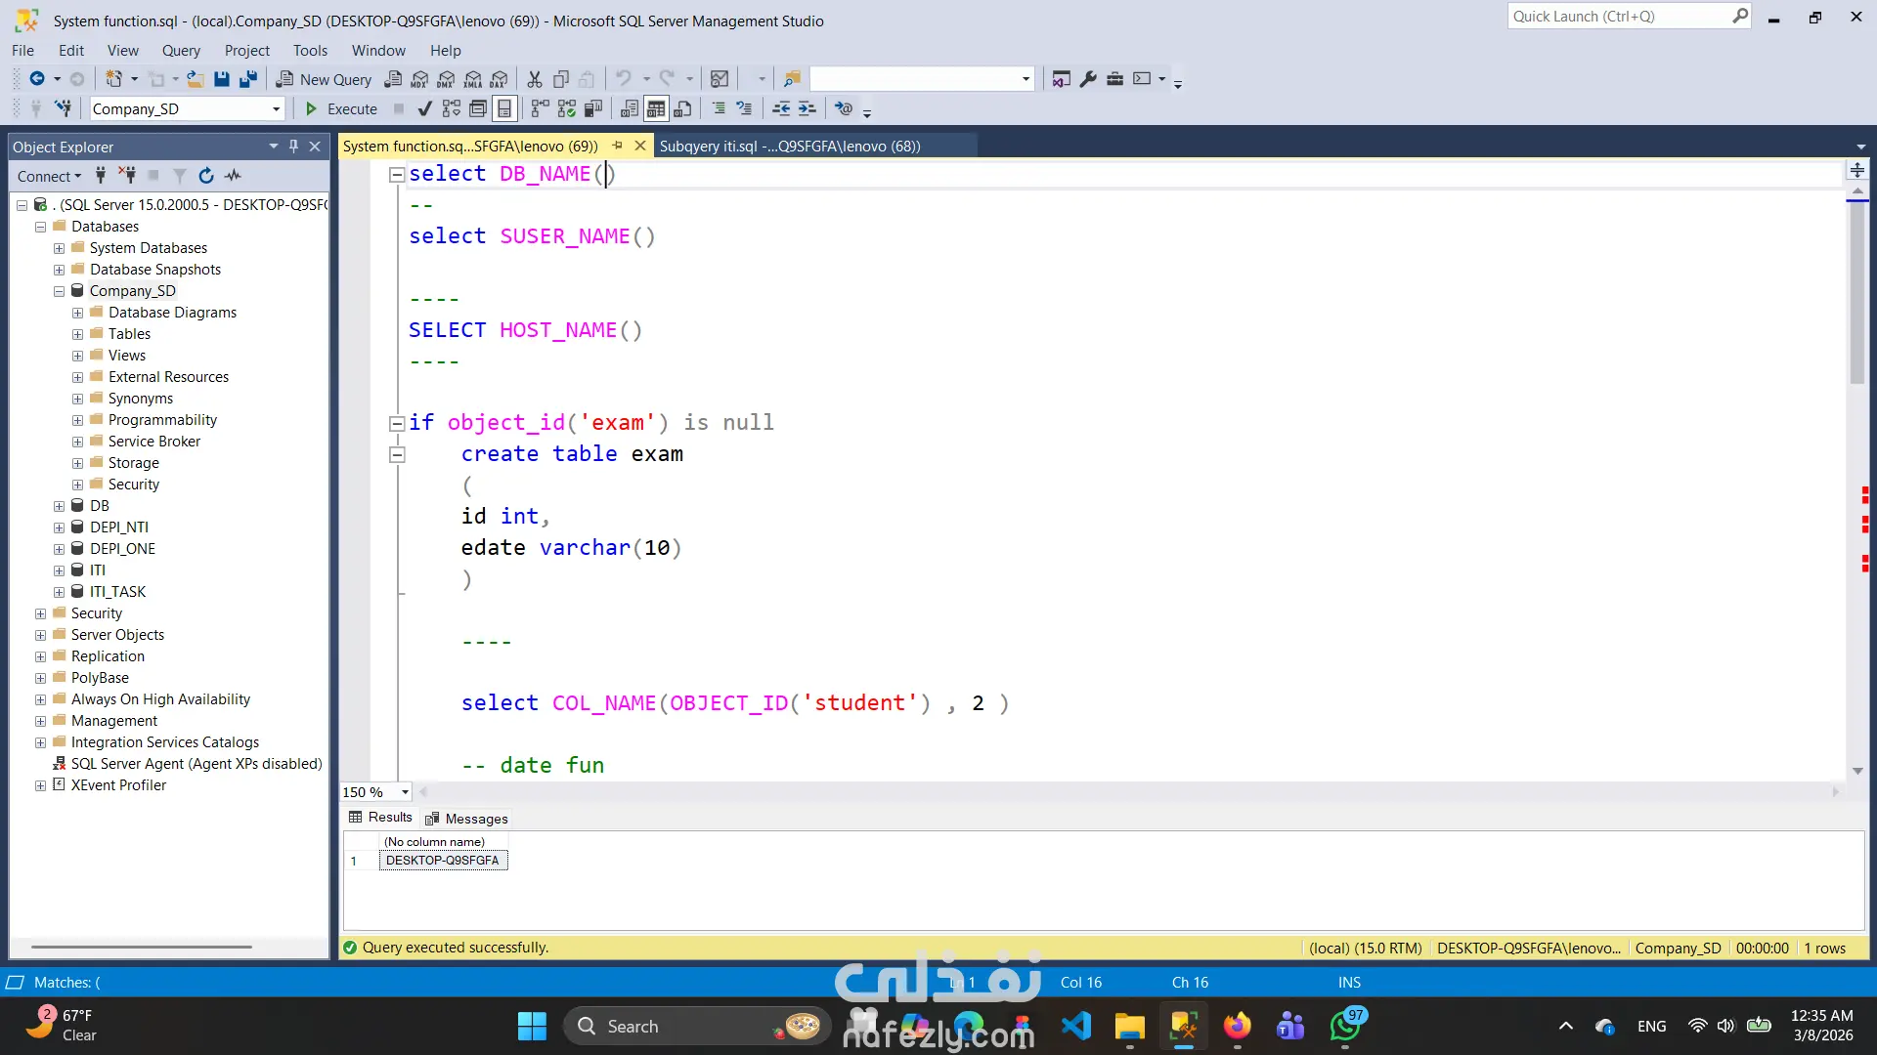Click the Change Connection icon
The width and height of the screenshot is (1877, 1055).
(63, 108)
